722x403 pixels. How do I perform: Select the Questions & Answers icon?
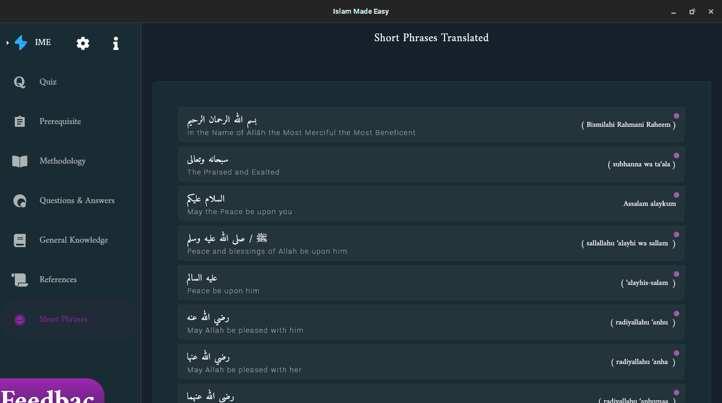point(19,200)
